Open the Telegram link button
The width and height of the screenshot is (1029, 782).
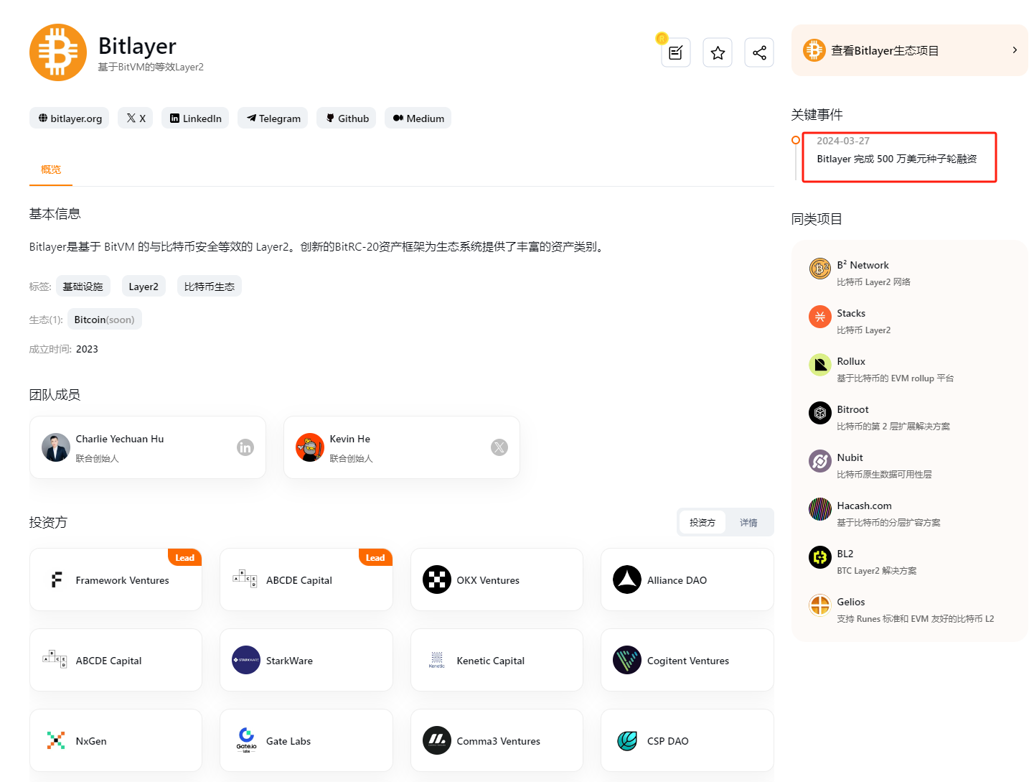click(x=273, y=118)
